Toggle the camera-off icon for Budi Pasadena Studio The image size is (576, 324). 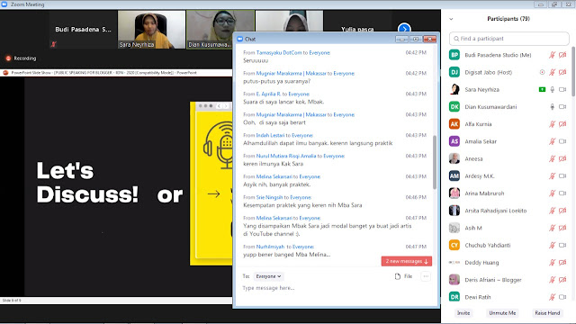pos(562,55)
